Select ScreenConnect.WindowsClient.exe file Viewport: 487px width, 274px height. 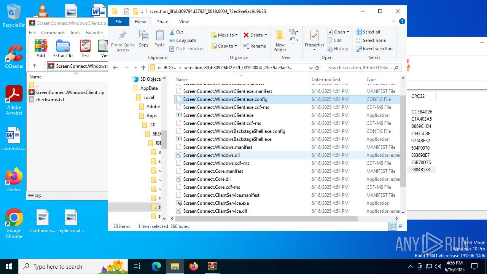[218, 115]
